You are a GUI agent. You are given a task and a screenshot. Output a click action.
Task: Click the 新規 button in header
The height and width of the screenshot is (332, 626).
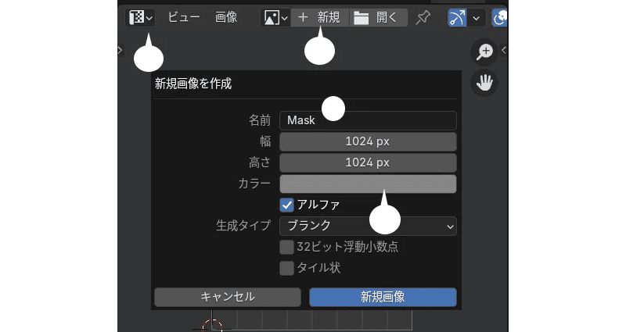(320, 17)
